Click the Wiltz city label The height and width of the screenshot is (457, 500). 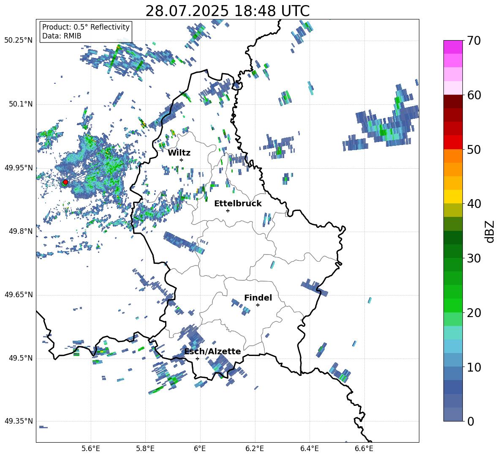(179, 153)
